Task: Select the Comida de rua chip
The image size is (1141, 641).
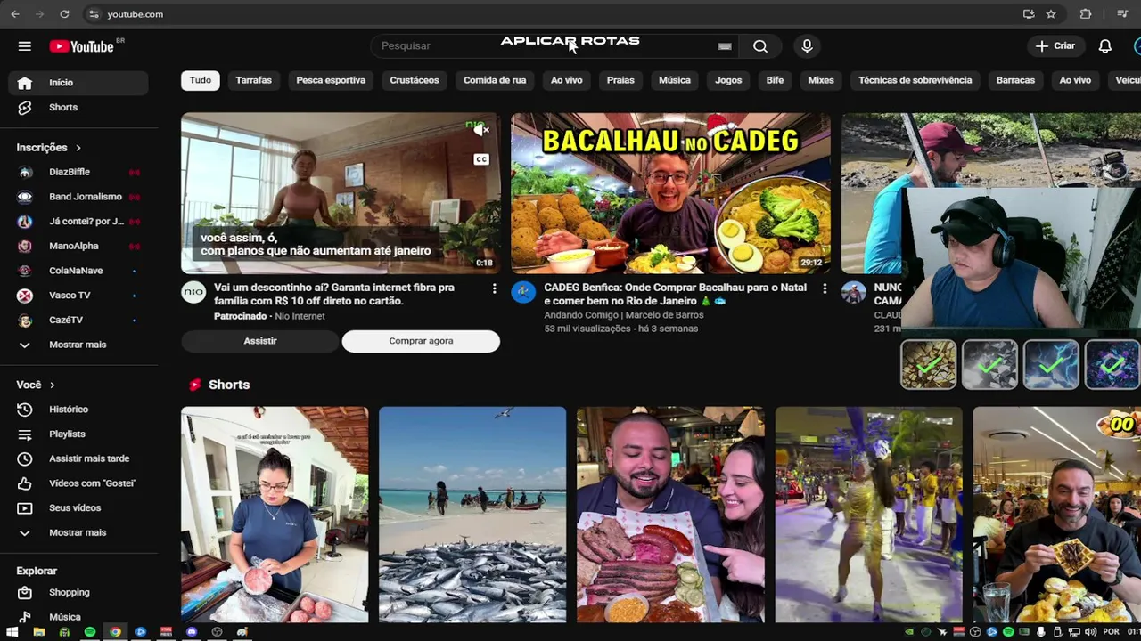Action: coord(495,80)
